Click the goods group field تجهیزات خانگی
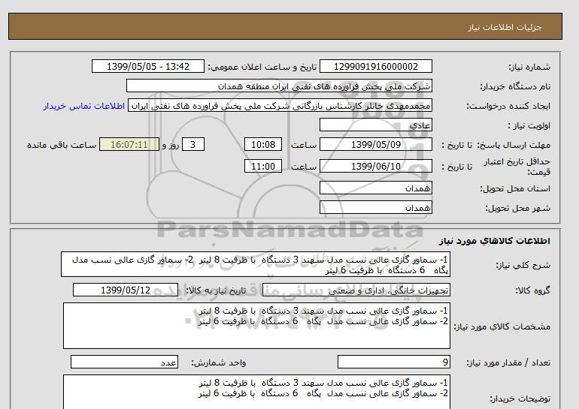Screen dimensions: 579x409 tap(356, 290)
